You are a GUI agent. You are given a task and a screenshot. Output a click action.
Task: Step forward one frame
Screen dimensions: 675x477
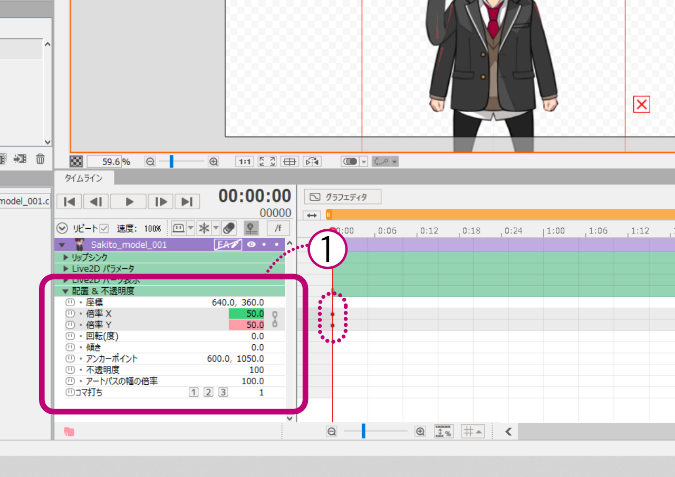point(161,201)
